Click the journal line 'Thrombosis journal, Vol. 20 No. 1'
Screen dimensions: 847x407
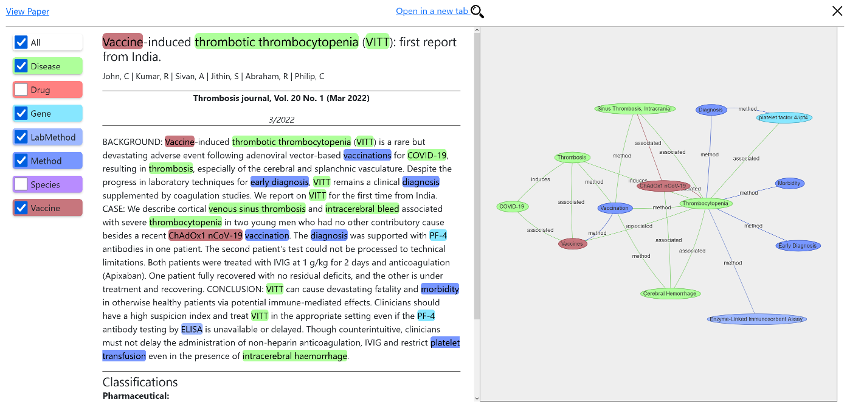(281, 98)
